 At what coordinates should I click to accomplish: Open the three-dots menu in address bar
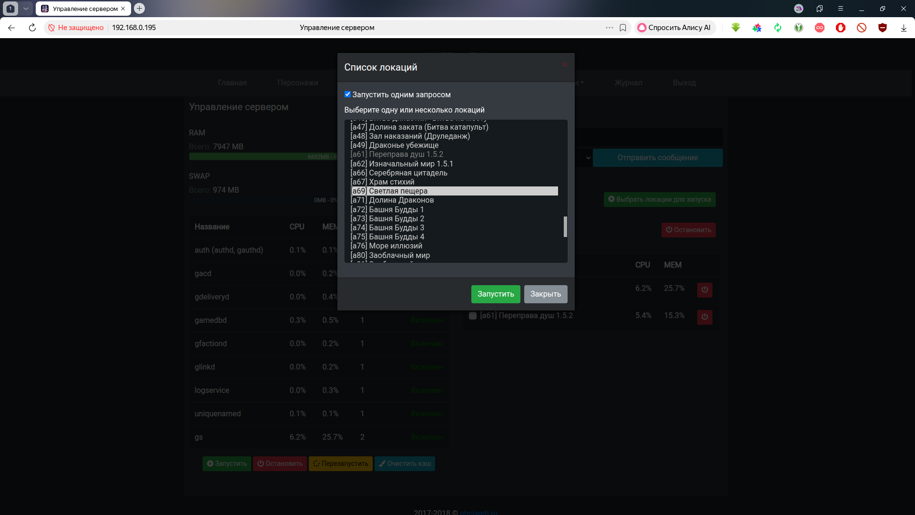pyautogui.click(x=609, y=28)
